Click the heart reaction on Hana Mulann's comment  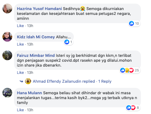pyautogui.click(x=133, y=108)
